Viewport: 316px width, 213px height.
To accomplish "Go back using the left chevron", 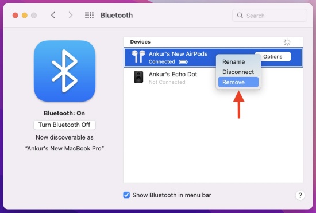I will [53, 15].
